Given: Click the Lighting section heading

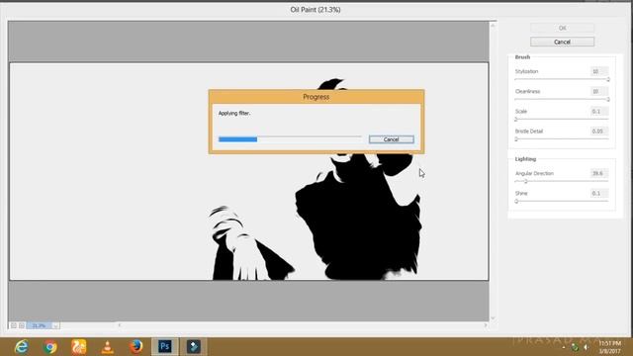Looking at the screenshot, I should tap(525, 159).
